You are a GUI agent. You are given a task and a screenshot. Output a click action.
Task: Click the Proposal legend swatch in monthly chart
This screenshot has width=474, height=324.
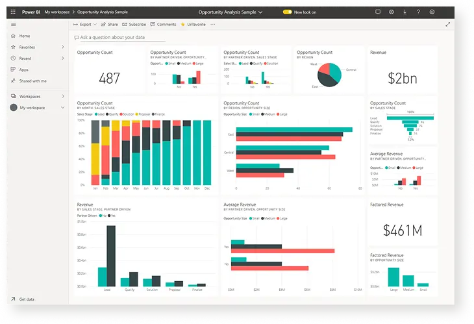[136, 114]
